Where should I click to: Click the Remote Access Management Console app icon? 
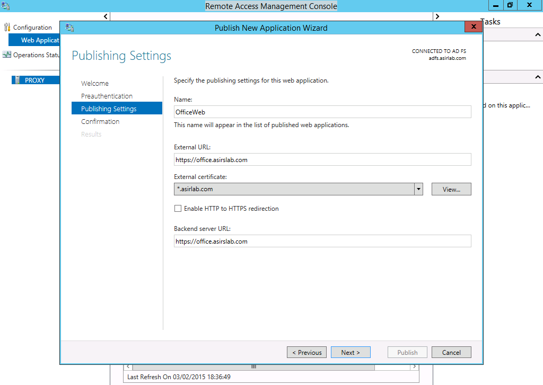(x=5, y=6)
